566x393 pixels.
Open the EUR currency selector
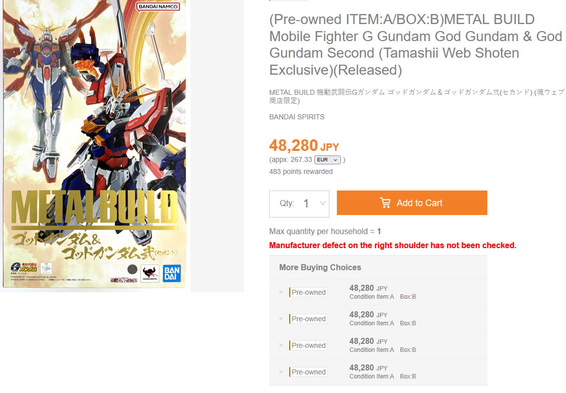pos(327,160)
